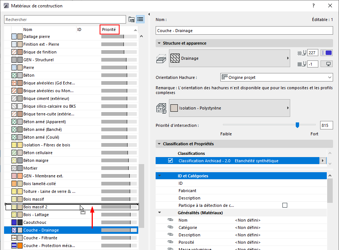339x250 pixels.
Task: Collapse Généralités (Matériaux) group
Action: (160, 212)
